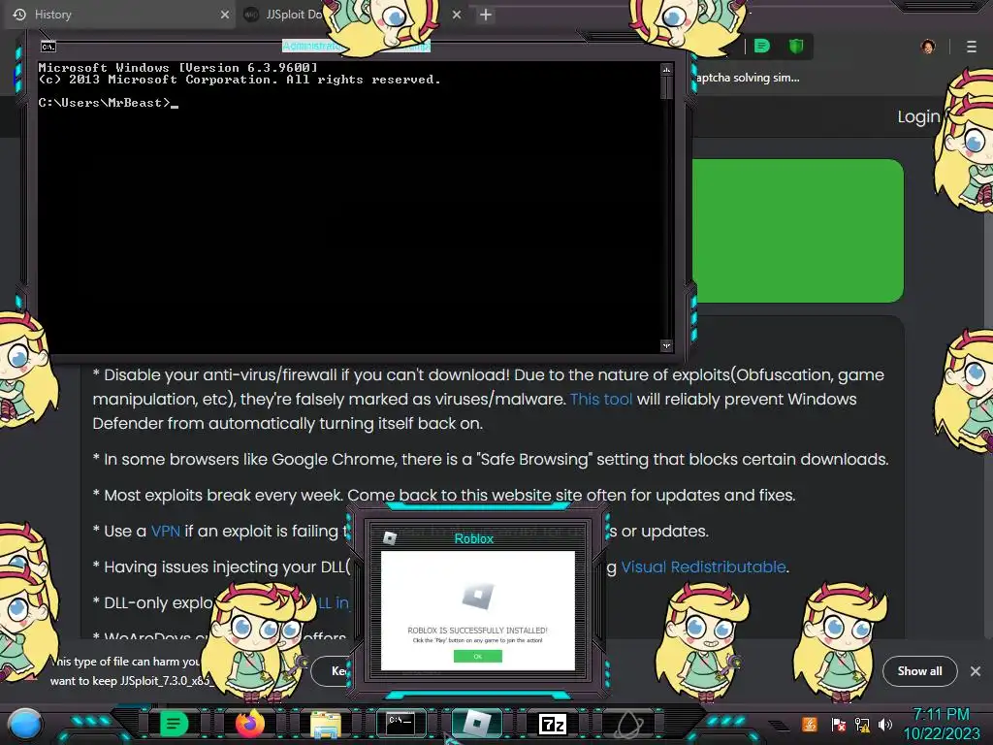The width and height of the screenshot is (993, 745).
Task: Click the green shield icon in the browser toolbar
Action: pos(796,46)
